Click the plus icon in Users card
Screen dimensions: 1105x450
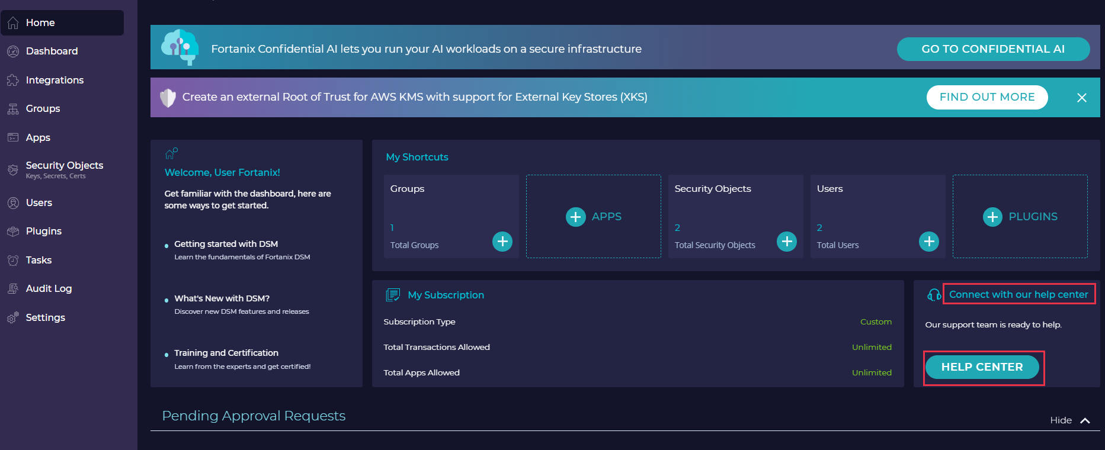[x=928, y=242]
